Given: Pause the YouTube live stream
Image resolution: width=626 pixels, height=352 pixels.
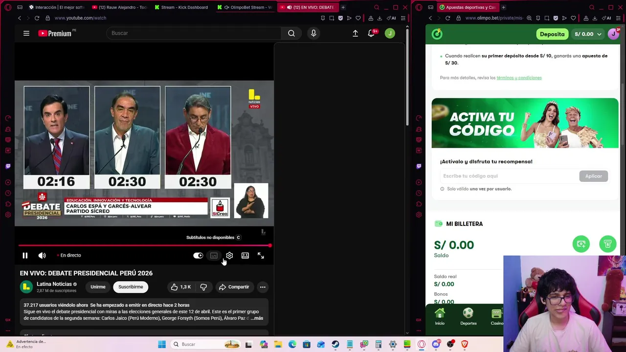Looking at the screenshot, I should click(x=25, y=255).
